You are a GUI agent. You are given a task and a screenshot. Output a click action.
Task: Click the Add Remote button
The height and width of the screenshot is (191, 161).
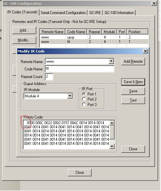[x=133, y=61]
